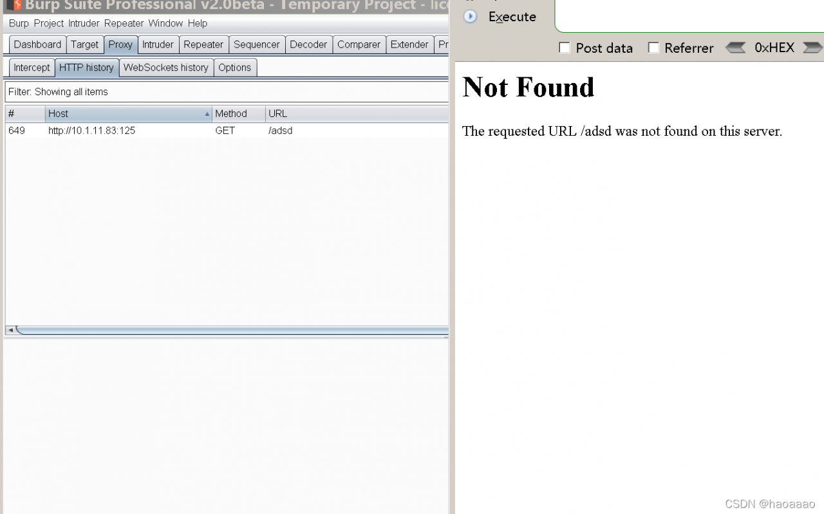Open the Window menu
824x514 pixels.
(165, 23)
